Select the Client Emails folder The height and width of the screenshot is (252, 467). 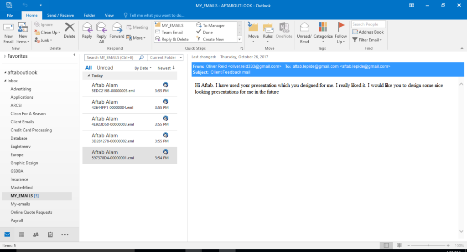(x=22, y=122)
